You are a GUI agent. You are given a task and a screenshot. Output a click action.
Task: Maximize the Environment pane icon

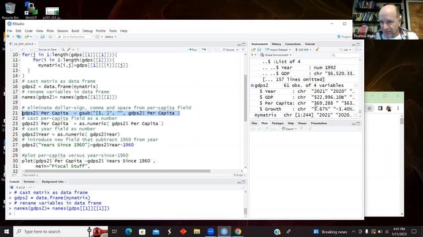(x=358, y=44)
